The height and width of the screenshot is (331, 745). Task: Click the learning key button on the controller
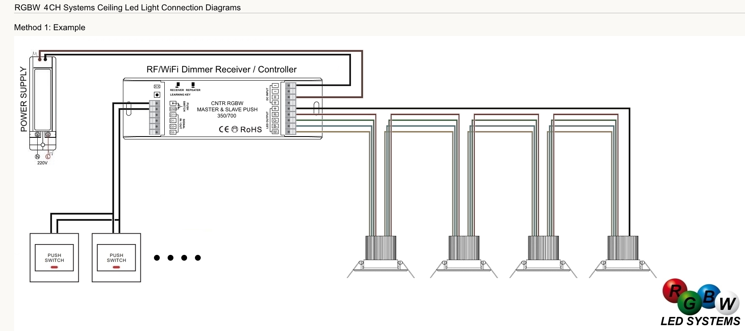click(157, 95)
